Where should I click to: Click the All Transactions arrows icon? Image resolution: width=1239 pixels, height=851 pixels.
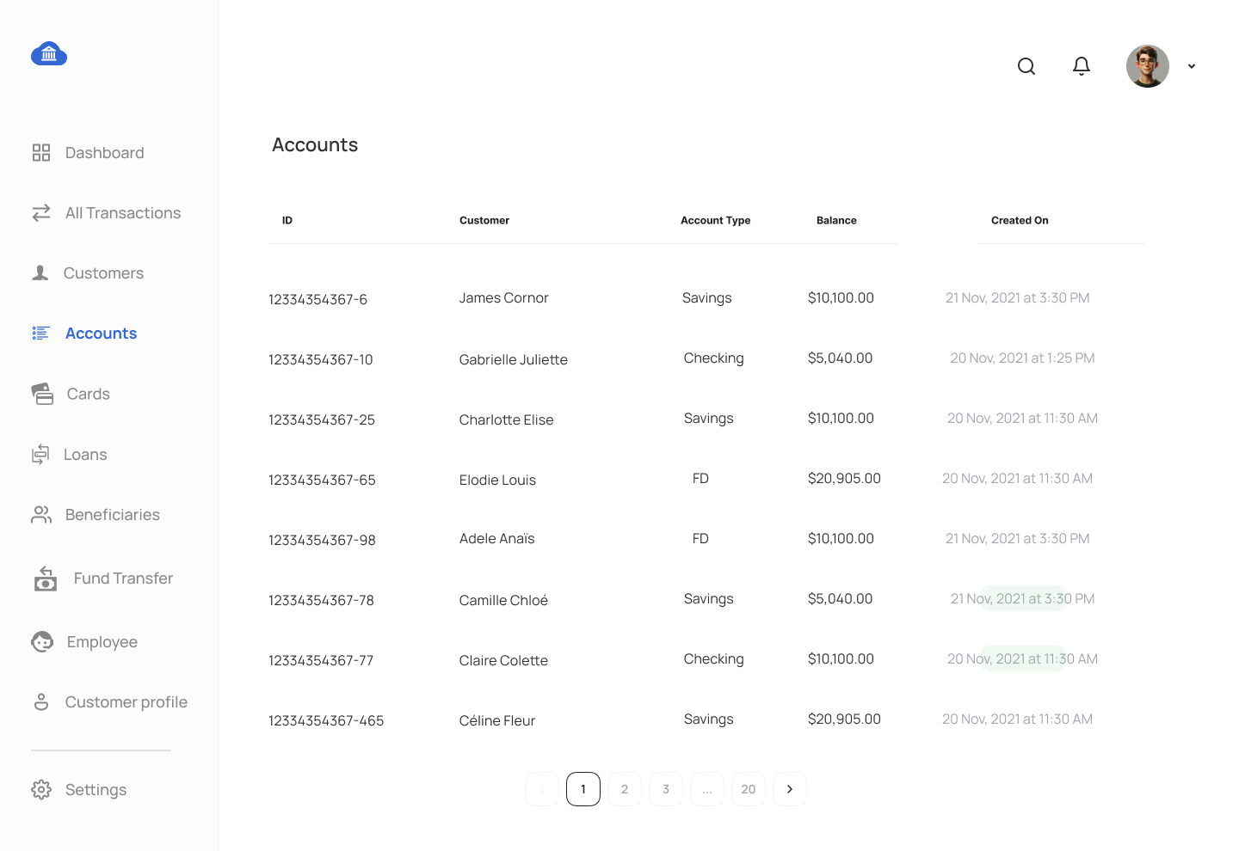point(41,213)
